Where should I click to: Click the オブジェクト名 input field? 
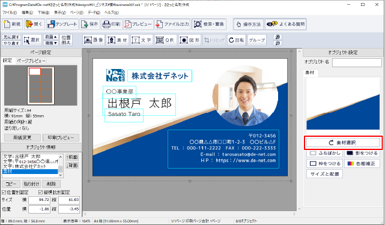pos(357,62)
